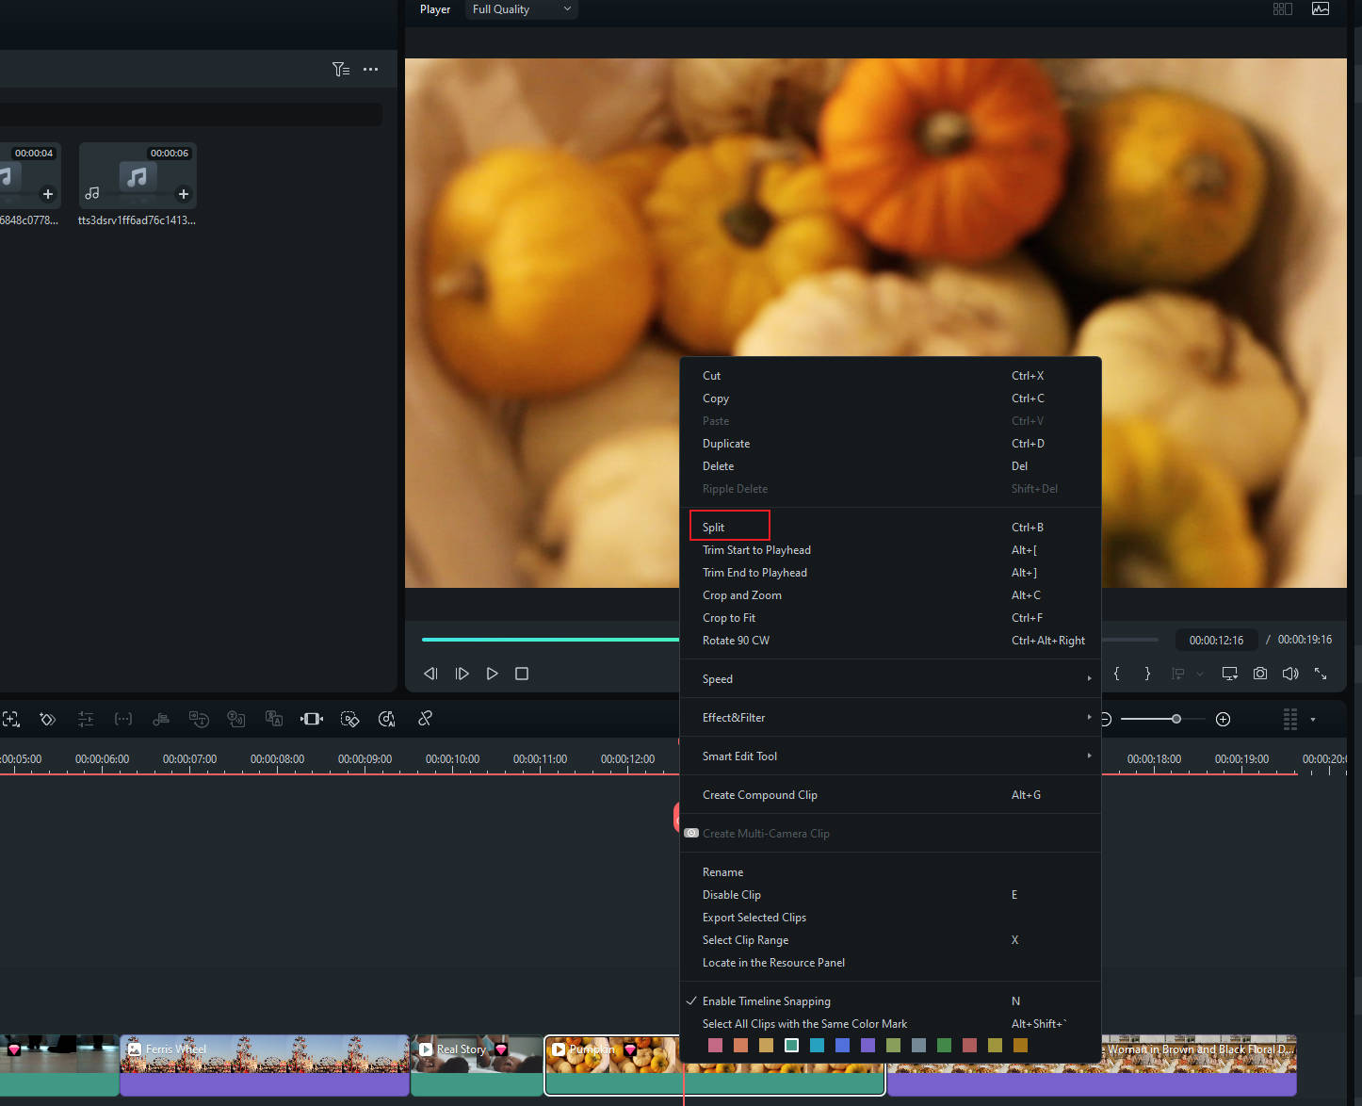The width and height of the screenshot is (1362, 1106).
Task: Click the AI object remover icon
Action: (349, 719)
